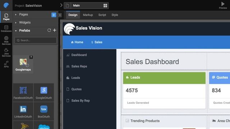Add a new page with plus button
The image size is (230, 129).
(54, 15)
